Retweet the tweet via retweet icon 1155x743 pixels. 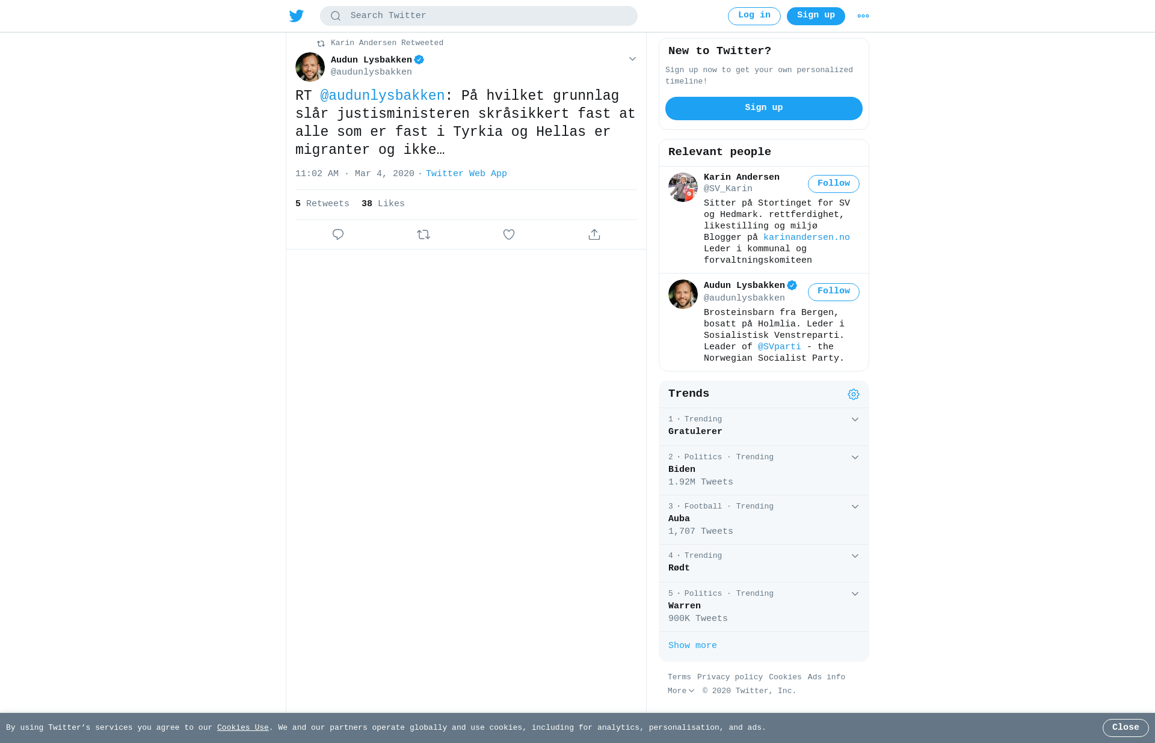423,234
